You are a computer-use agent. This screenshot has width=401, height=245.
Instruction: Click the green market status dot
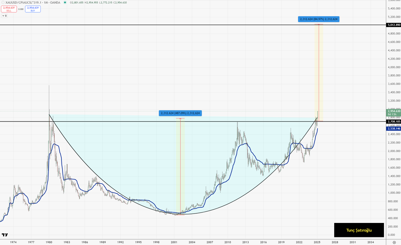point(65,3)
